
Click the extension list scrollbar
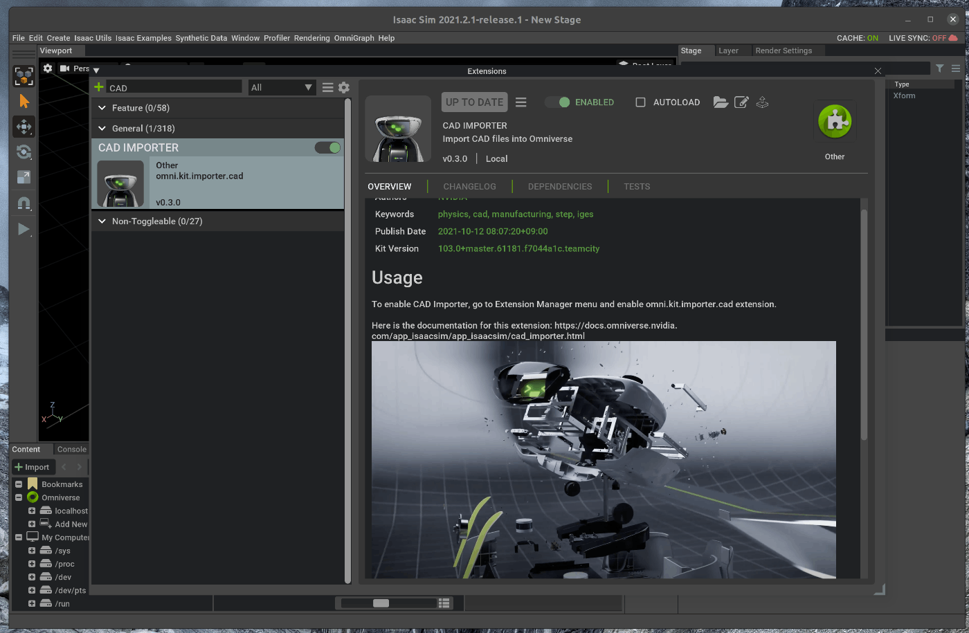[x=347, y=340]
